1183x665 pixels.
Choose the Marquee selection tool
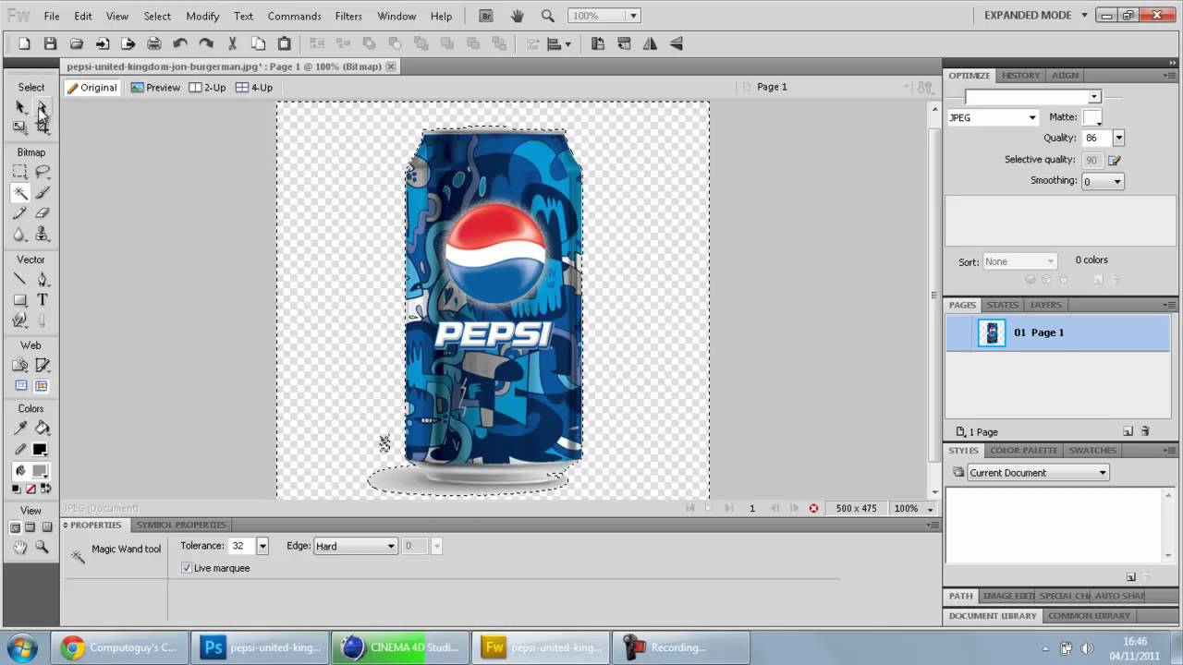click(19, 172)
